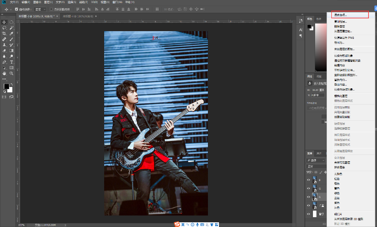Select the Zoom tool in toolbox
The image size is (377, 227).
11,73
